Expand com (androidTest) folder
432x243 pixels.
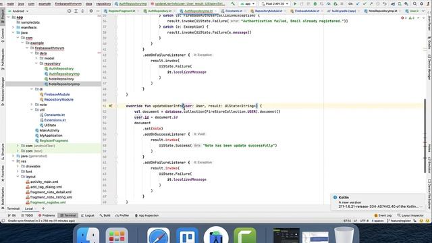18,146
